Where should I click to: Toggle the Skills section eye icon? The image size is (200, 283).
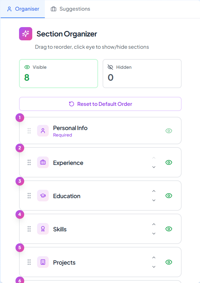click(169, 229)
